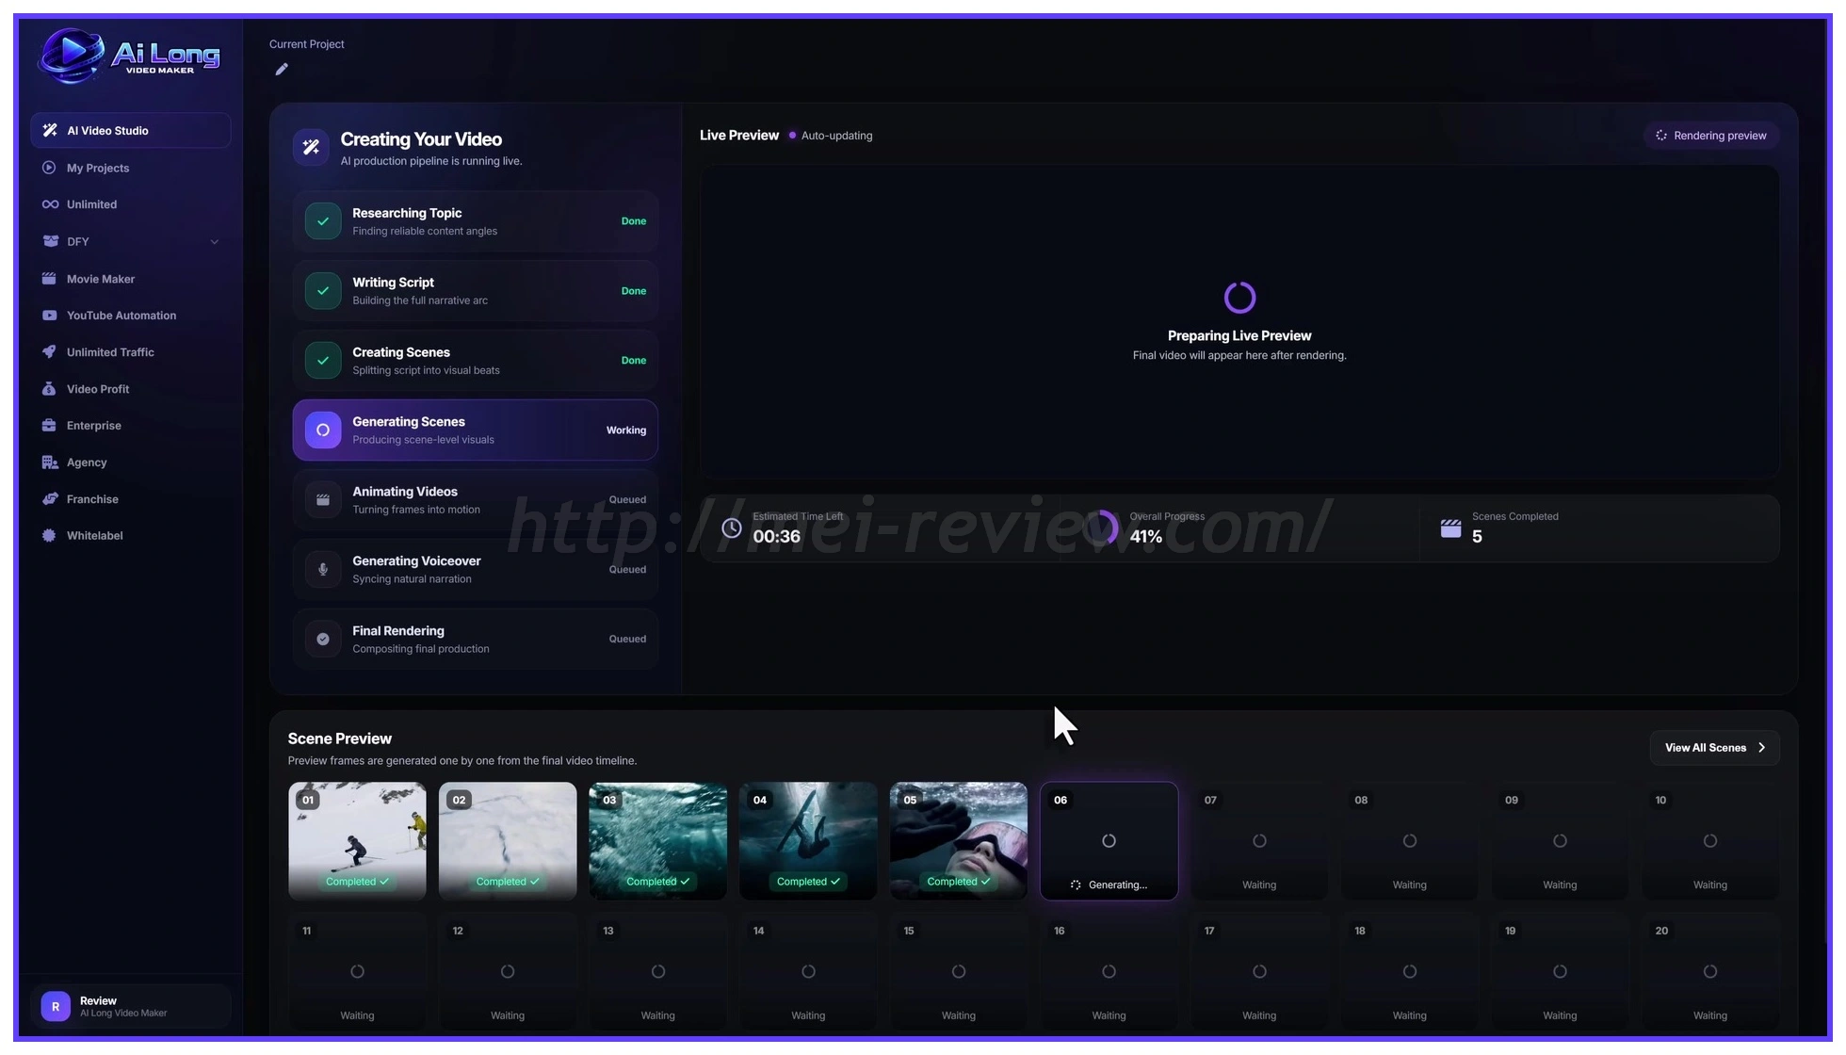Click the green checkmark icon for Researching Topic
The image size is (1846, 1055).
point(323,221)
